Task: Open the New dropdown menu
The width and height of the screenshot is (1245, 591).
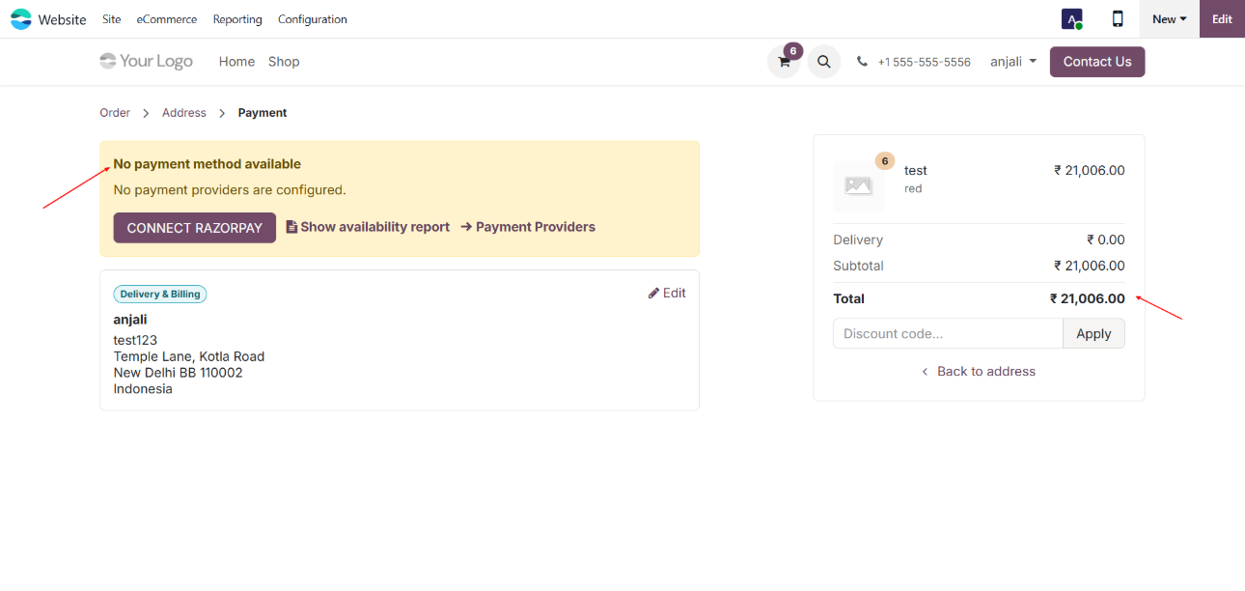Action: click(x=1169, y=19)
